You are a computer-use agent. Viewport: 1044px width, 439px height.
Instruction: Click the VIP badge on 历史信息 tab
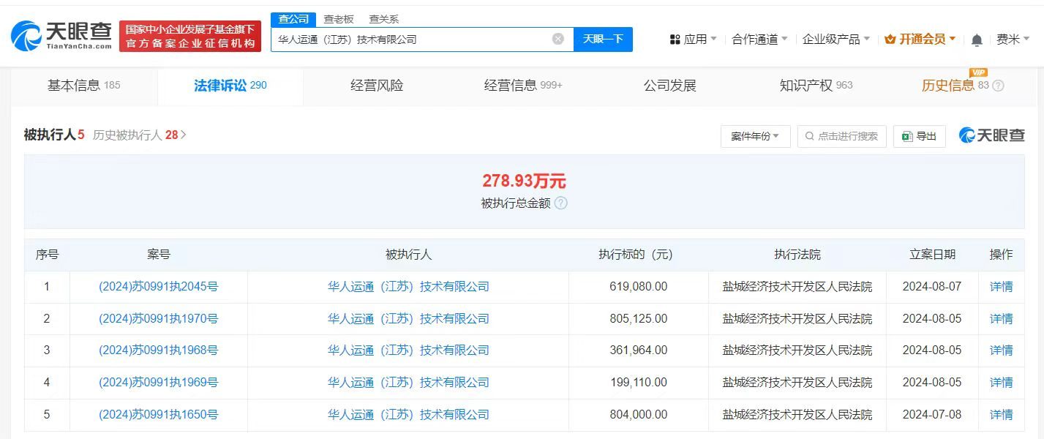pos(977,73)
